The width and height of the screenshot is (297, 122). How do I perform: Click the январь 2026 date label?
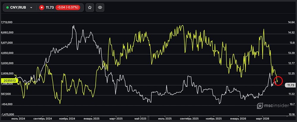[238, 119]
